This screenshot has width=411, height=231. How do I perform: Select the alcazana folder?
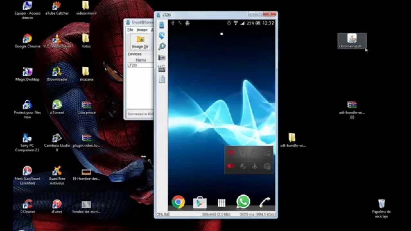coord(86,74)
